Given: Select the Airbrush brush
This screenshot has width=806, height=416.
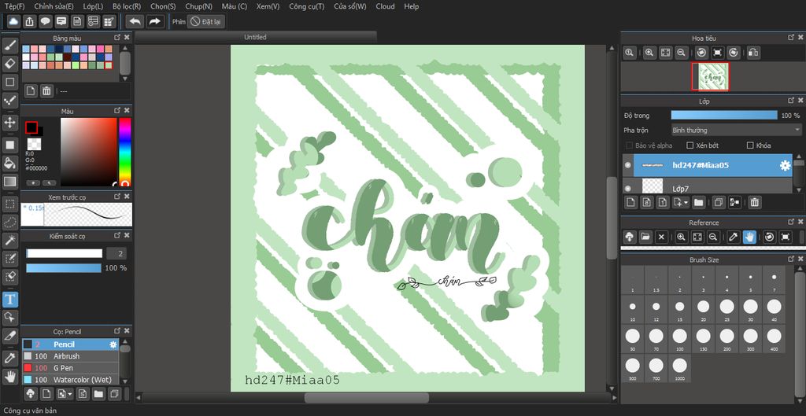Looking at the screenshot, I should pyautogui.click(x=70, y=356).
